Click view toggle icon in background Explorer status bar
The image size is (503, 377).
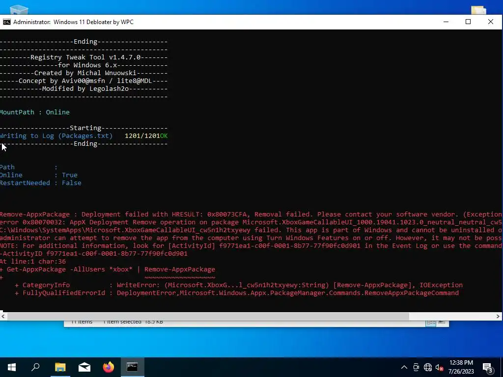[x=430, y=323]
